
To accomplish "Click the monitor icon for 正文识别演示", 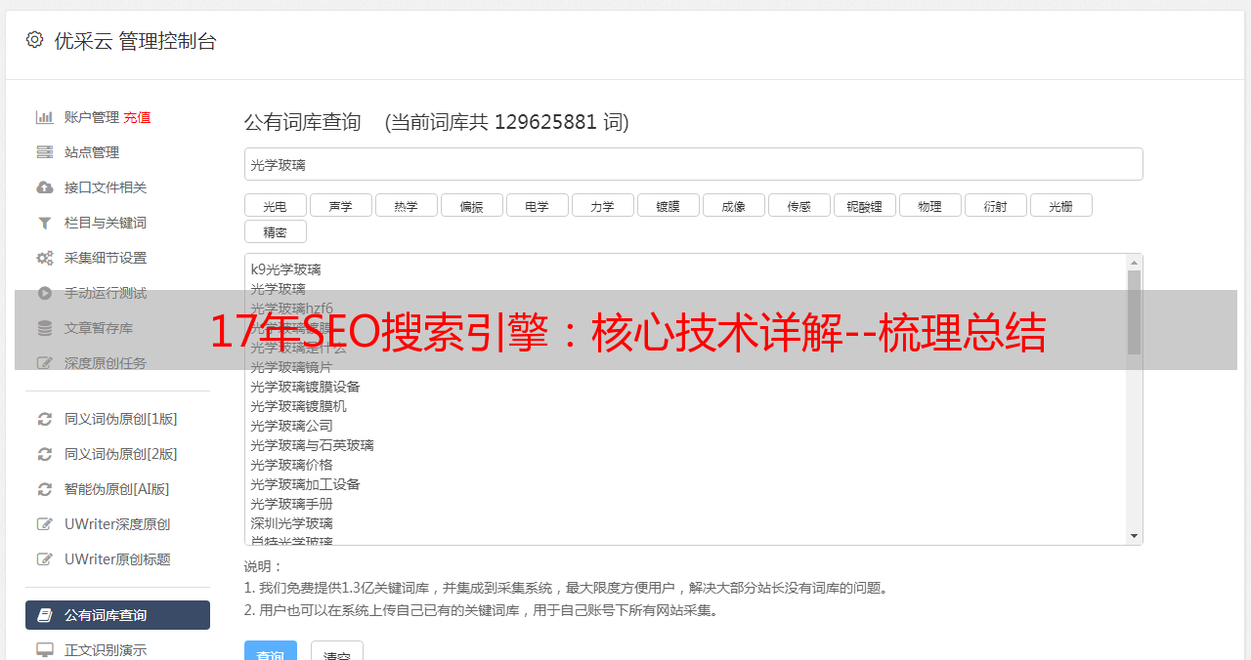I will click(45, 650).
